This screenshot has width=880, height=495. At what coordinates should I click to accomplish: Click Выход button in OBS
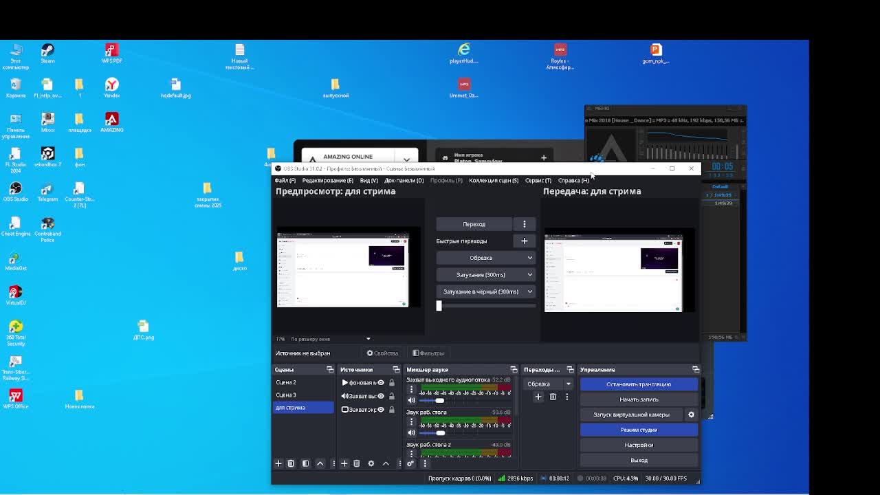point(639,460)
